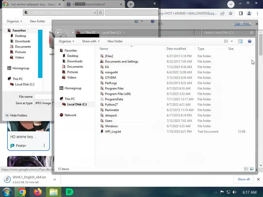Open Pictures in Save As dialog sidebar
The image size is (263, 197).
[21, 52]
